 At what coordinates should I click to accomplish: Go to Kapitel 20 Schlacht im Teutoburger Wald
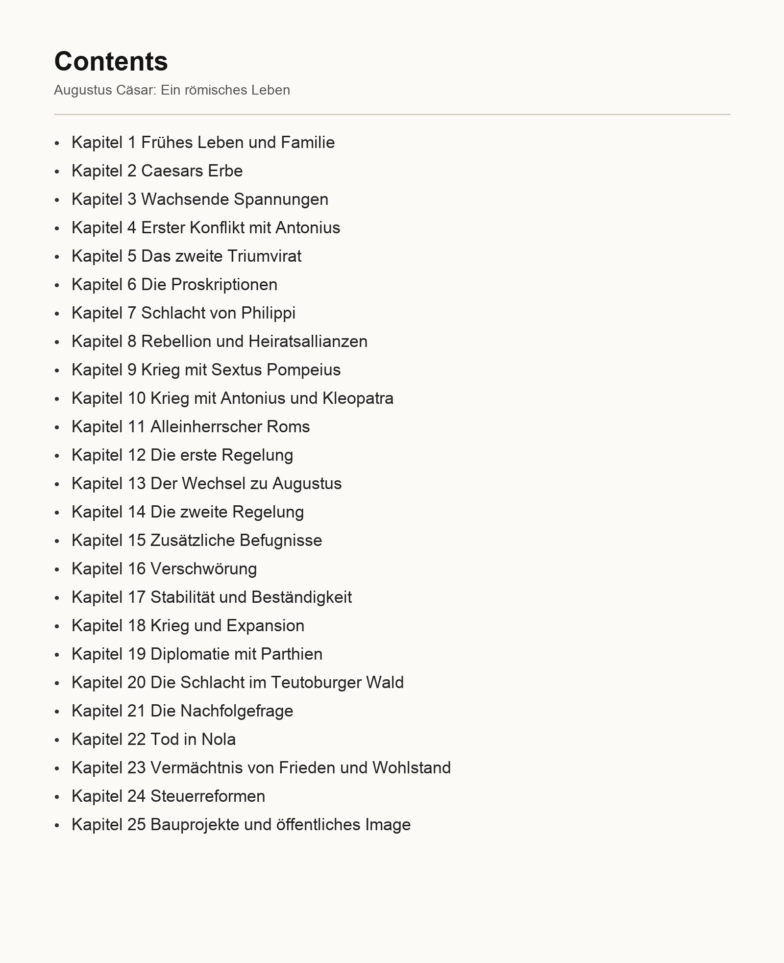click(238, 683)
